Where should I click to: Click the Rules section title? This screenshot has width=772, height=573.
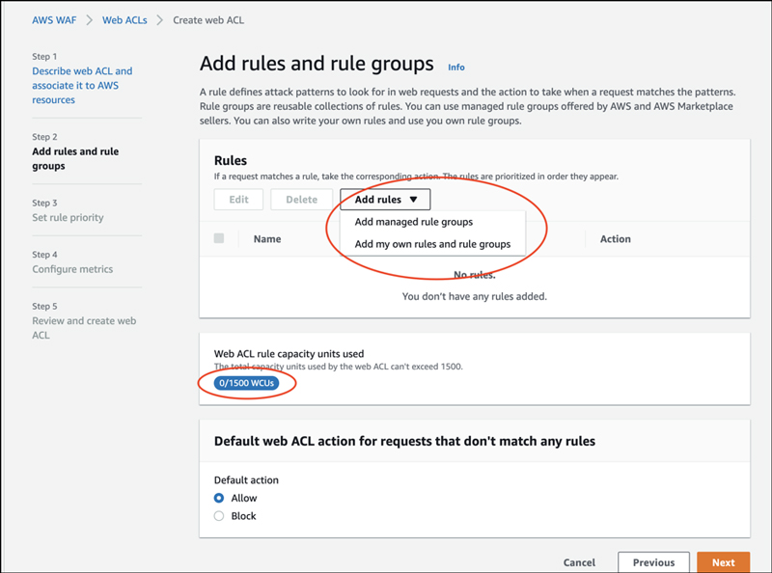tap(231, 160)
